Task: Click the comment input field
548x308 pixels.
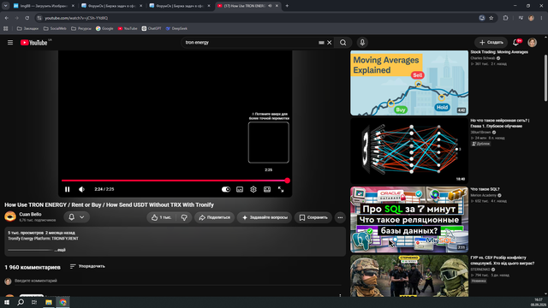Action: [x=178, y=281]
